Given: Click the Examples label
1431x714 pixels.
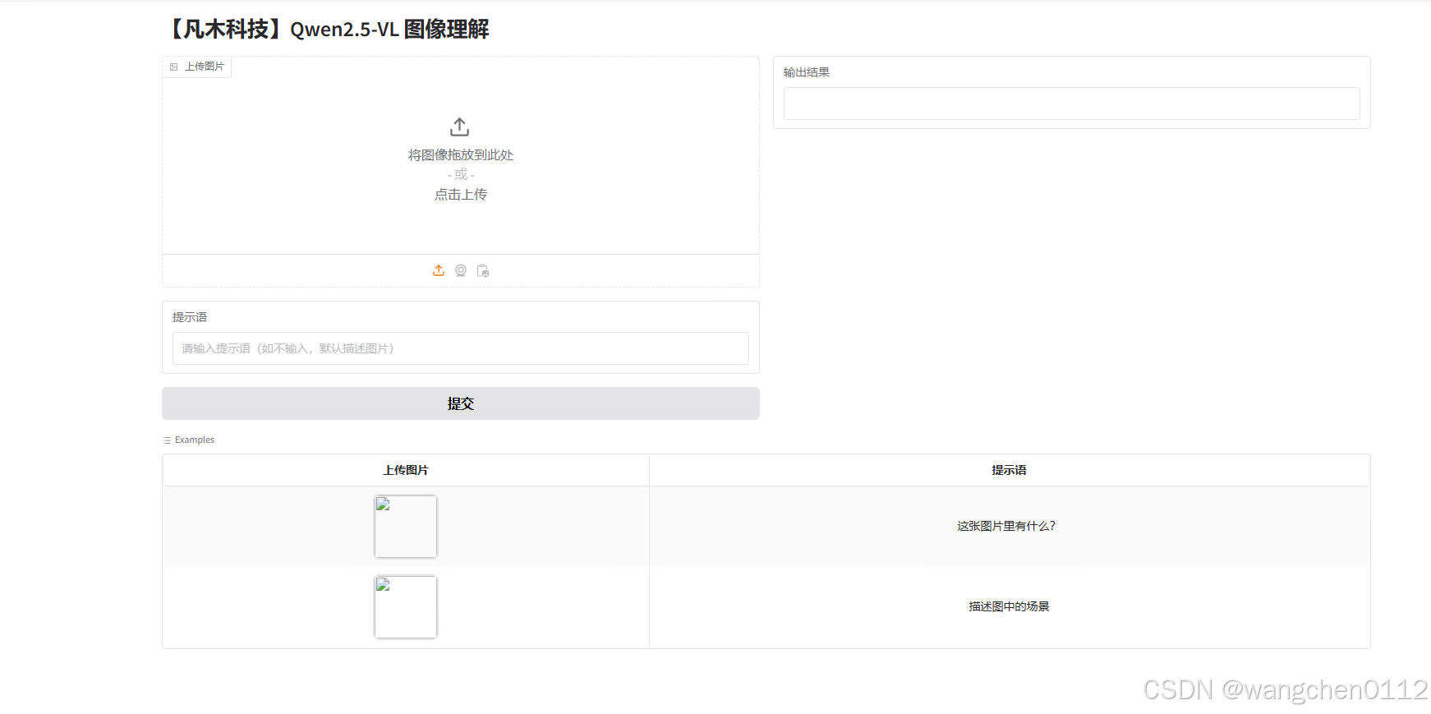Looking at the screenshot, I should (x=195, y=440).
